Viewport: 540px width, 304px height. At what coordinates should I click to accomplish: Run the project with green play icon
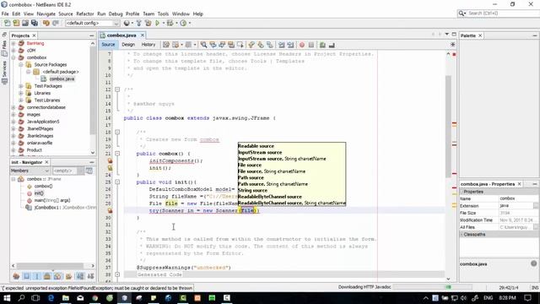pyautogui.click(x=158, y=23)
